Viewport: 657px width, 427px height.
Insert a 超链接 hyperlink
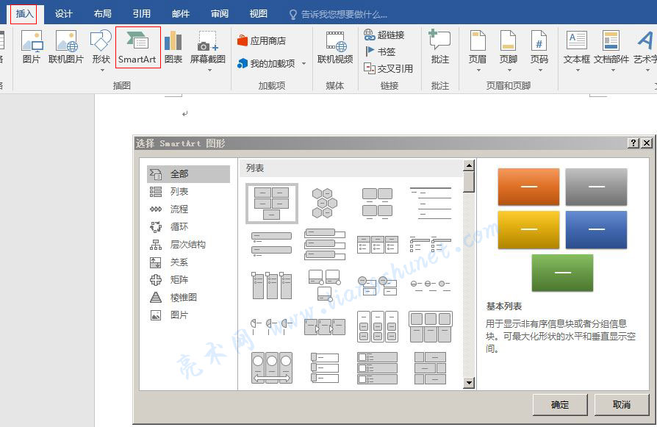(x=384, y=35)
